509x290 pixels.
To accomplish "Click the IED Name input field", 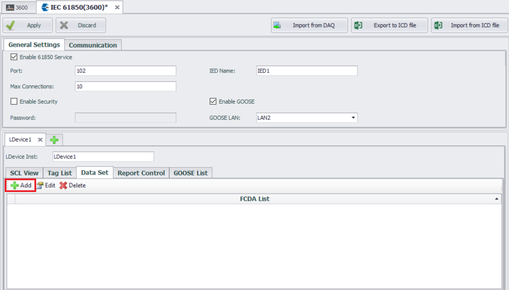I will (x=307, y=71).
